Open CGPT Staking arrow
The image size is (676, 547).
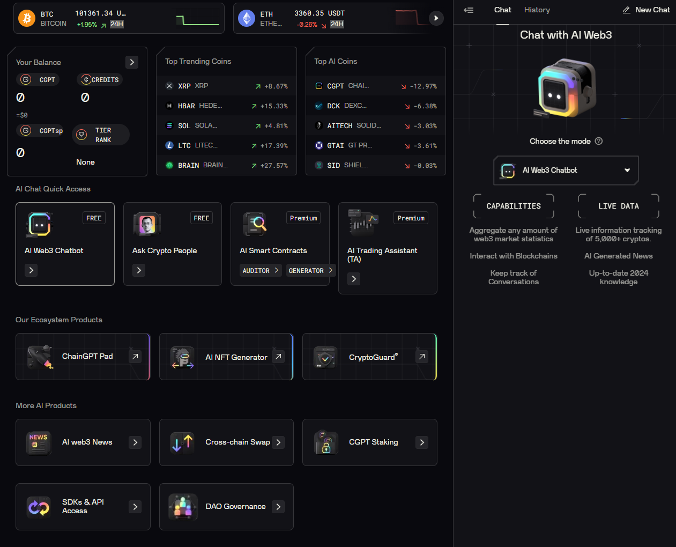point(422,442)
